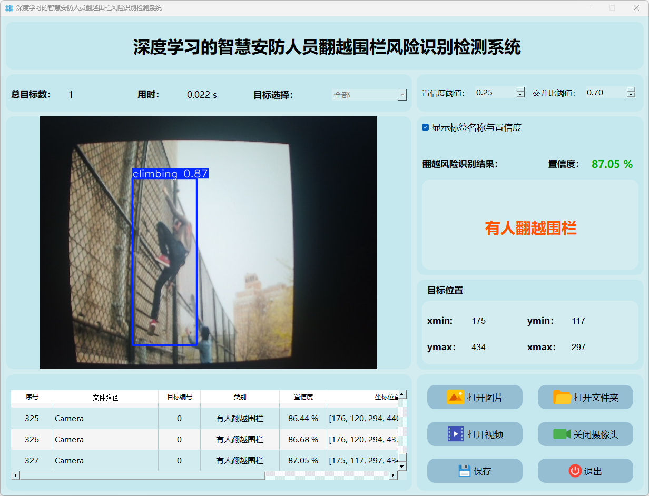Click the app icon in title bar
The width and height of the screenshot is (649, 496).
tap(8, 8)
